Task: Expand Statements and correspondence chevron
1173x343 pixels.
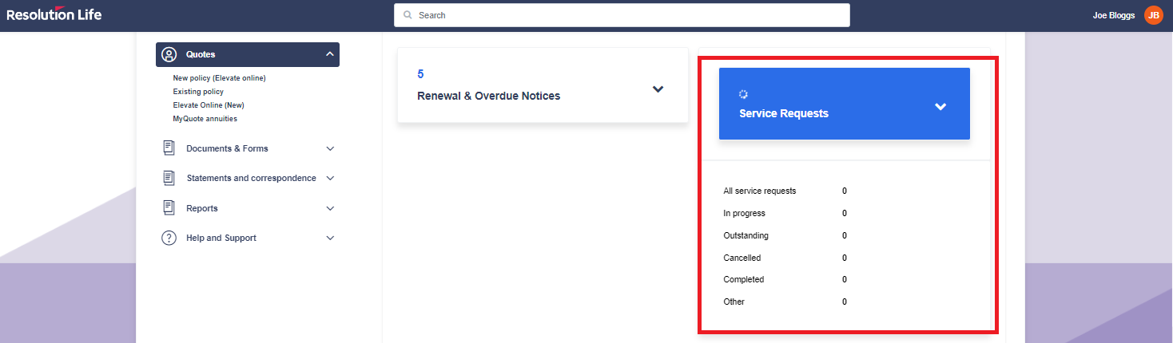Action: click(x=330, y=178)
